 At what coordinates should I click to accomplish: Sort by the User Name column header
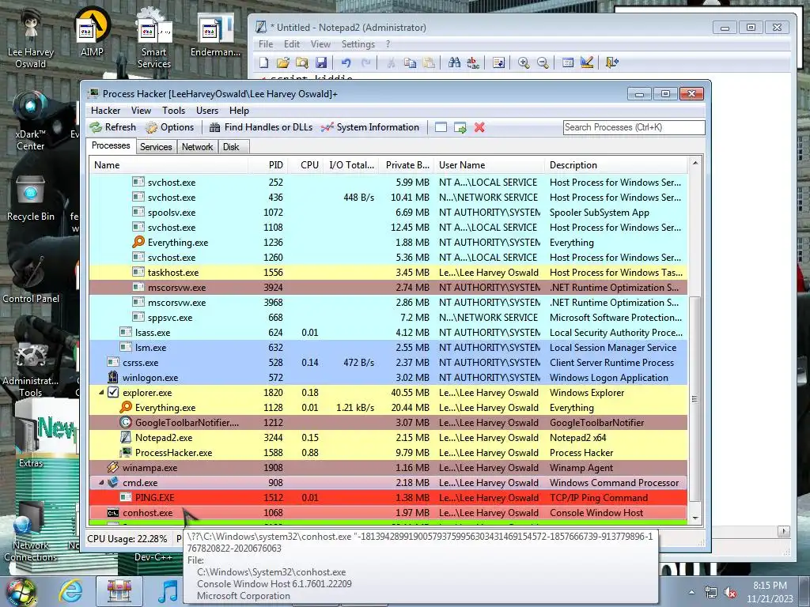(490, 165)
